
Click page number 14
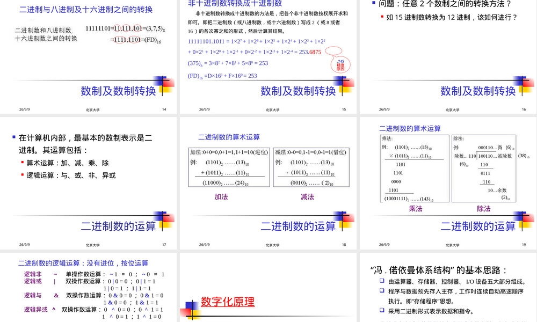click(164, 109)
